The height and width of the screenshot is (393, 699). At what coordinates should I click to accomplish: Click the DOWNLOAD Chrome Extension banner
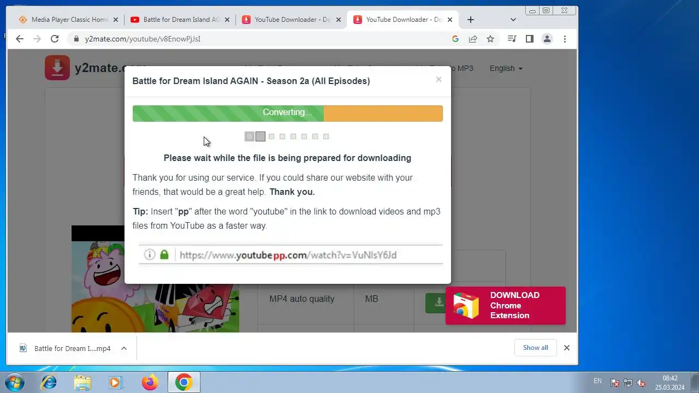pyautogui.click(x=506, y=306)
